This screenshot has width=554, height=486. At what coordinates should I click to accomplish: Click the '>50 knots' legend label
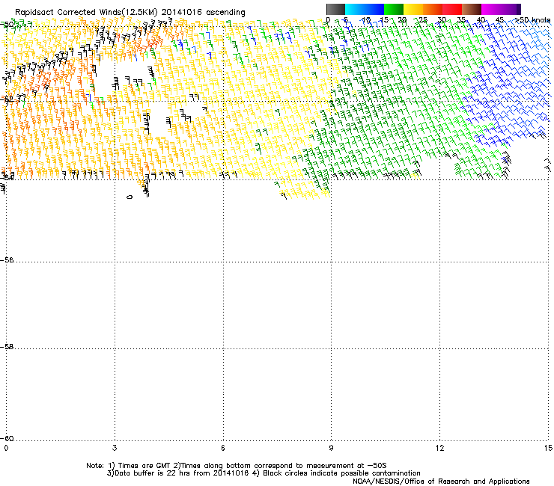pyautogui.click(x=533, y=20)
